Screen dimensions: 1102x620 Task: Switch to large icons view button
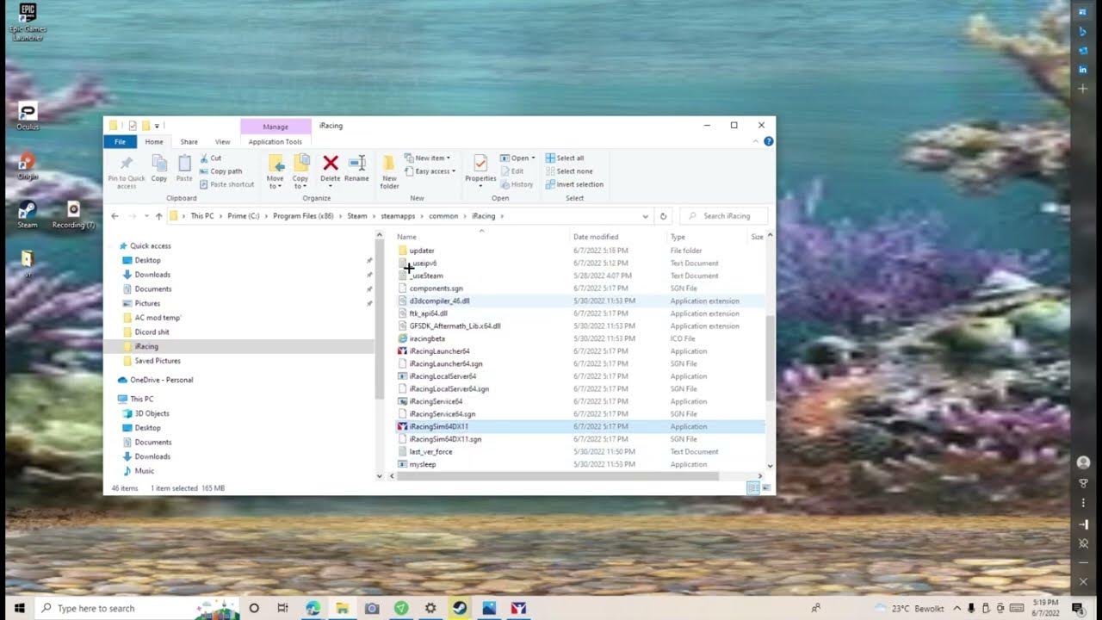[x=766, y=488]
